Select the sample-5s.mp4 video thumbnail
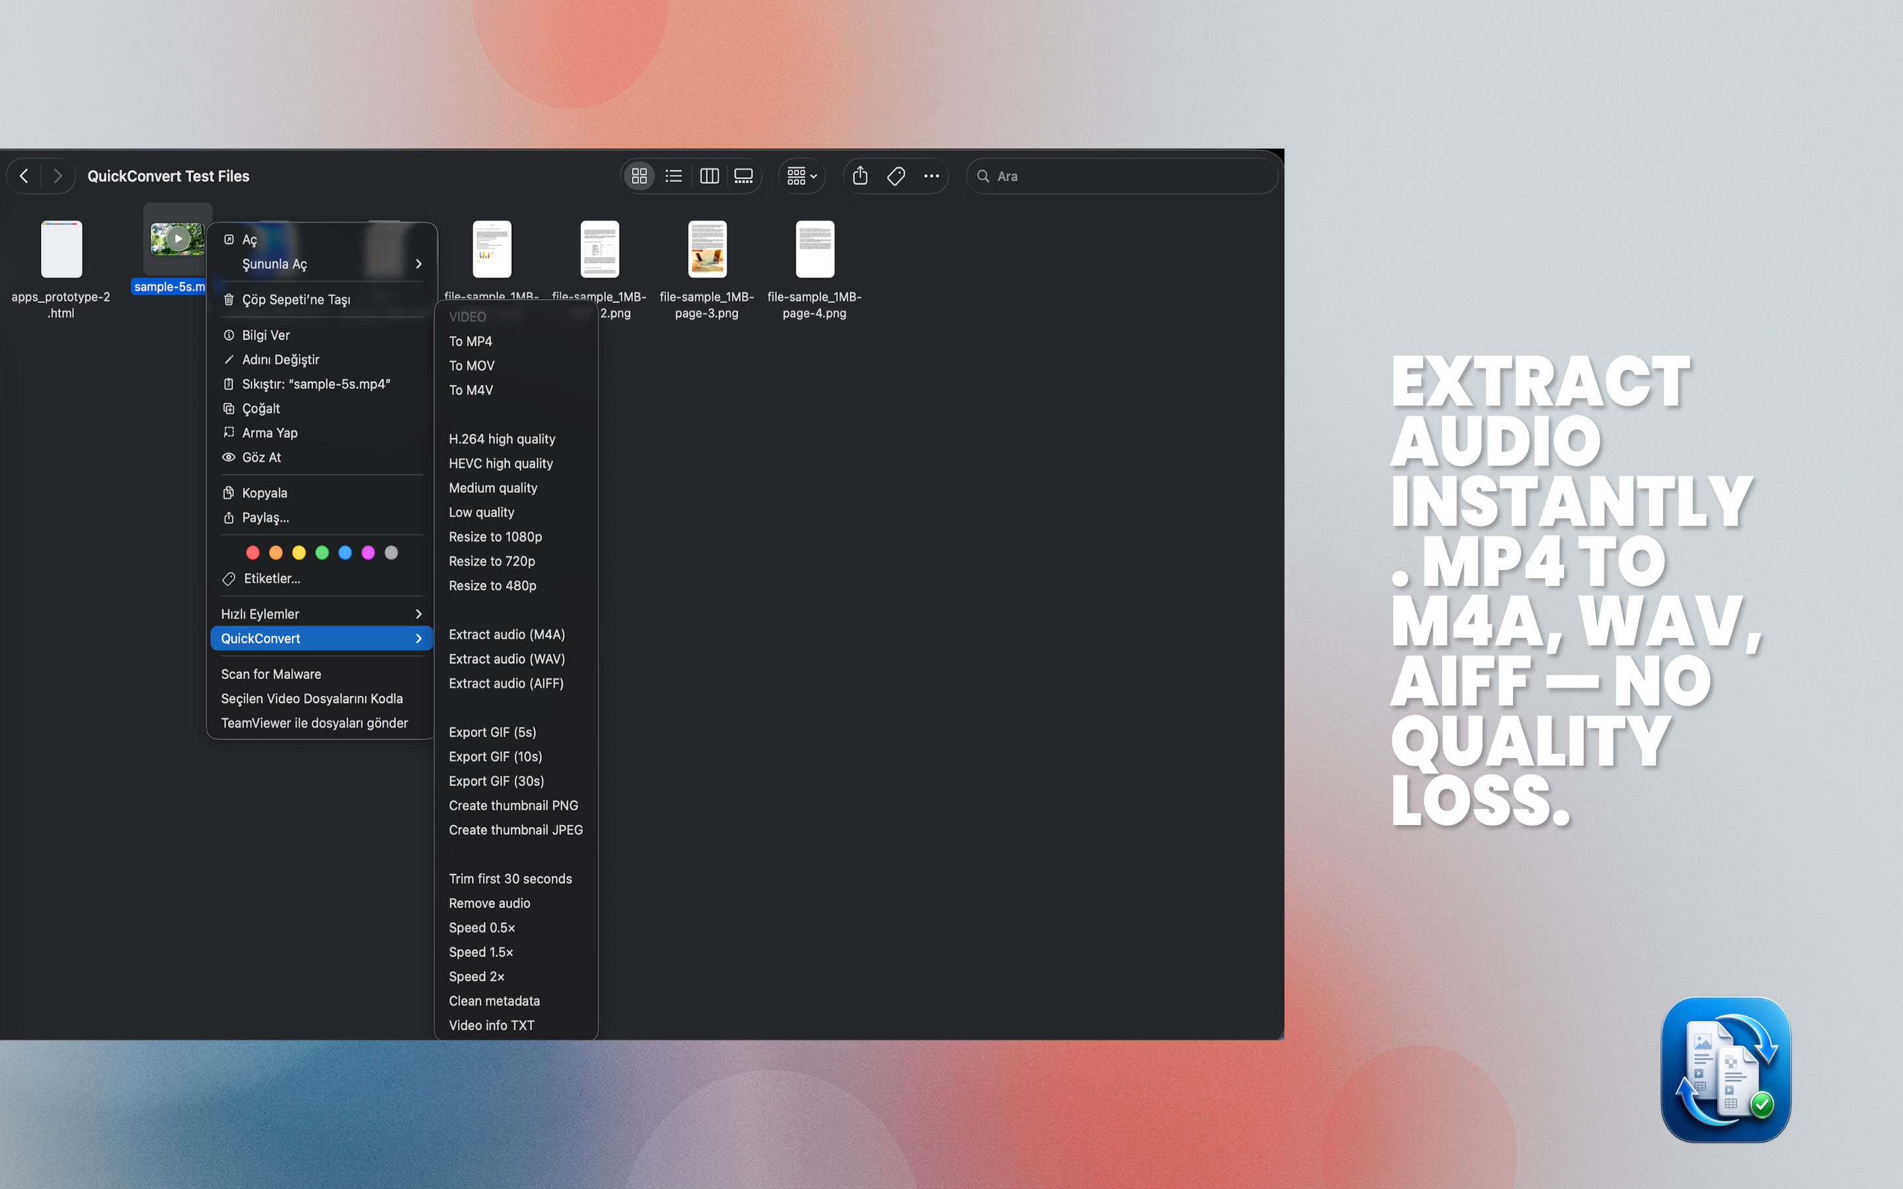This screenshot has height=1189, width=1903. point(178,239)
